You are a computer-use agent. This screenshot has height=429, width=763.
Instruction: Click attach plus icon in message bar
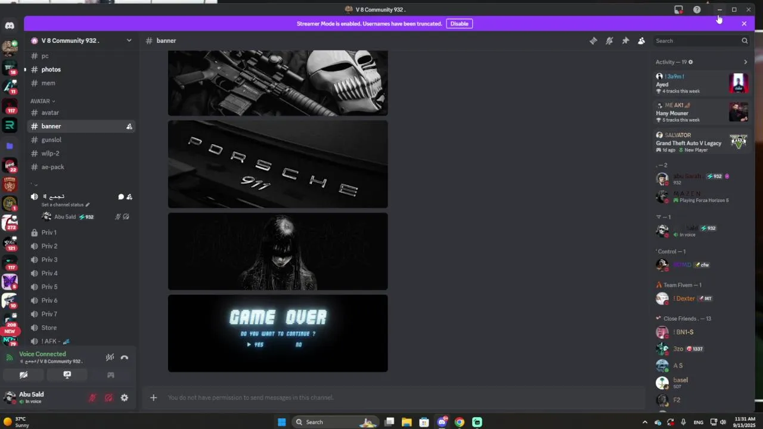coord(153,397)
